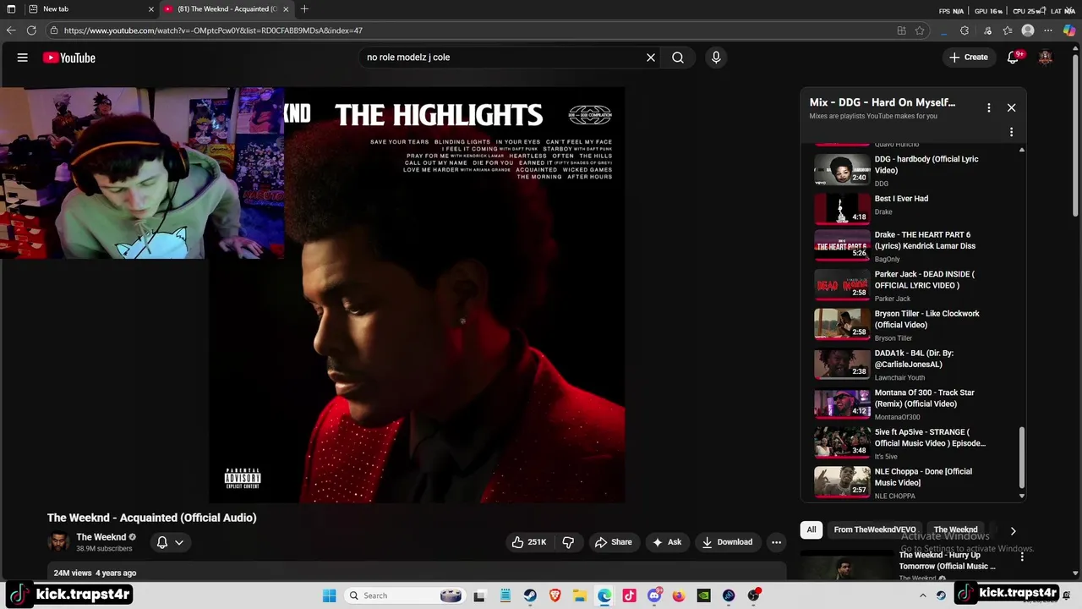The height and width of the screenshot is (609, 1082).
Task: Go to the YouTube home logo
Action: (69, 58)
